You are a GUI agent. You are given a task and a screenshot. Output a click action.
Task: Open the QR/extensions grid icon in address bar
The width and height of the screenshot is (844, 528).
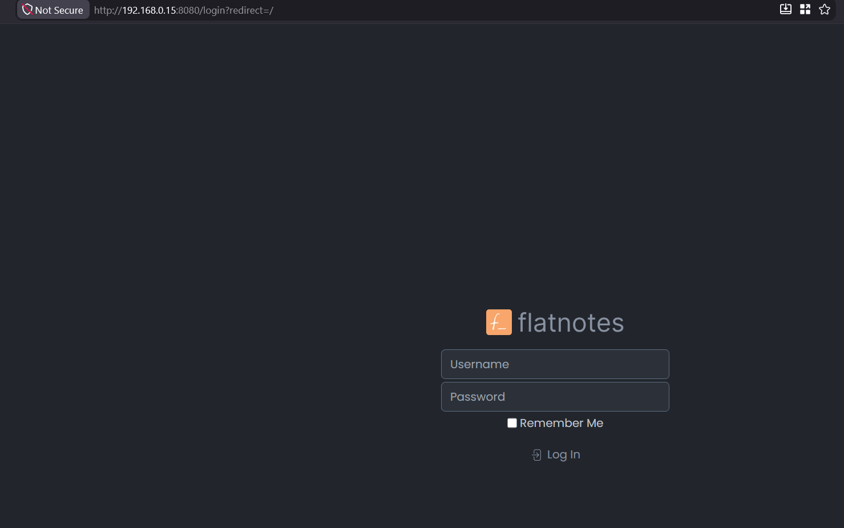tap(805, 9)
